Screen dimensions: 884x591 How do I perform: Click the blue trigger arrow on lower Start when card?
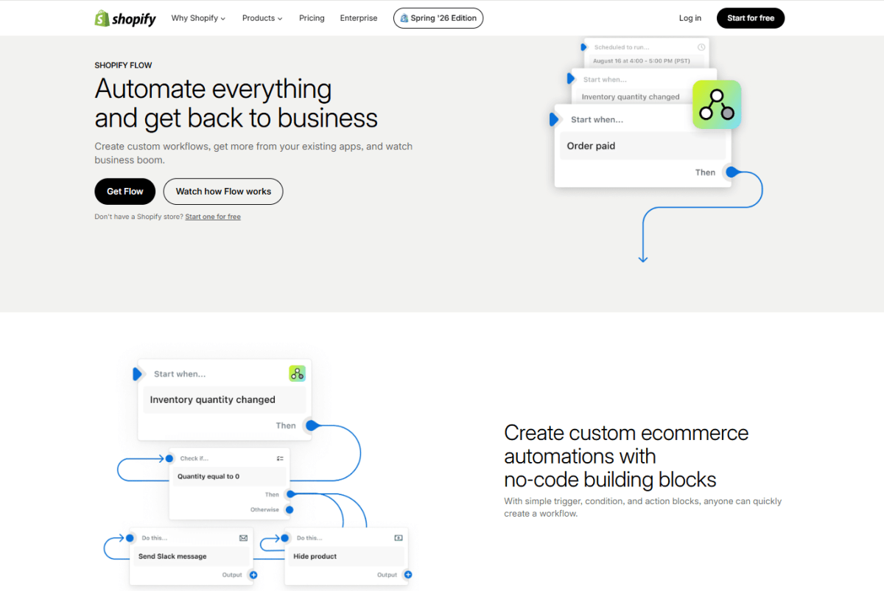pos(137,374)
